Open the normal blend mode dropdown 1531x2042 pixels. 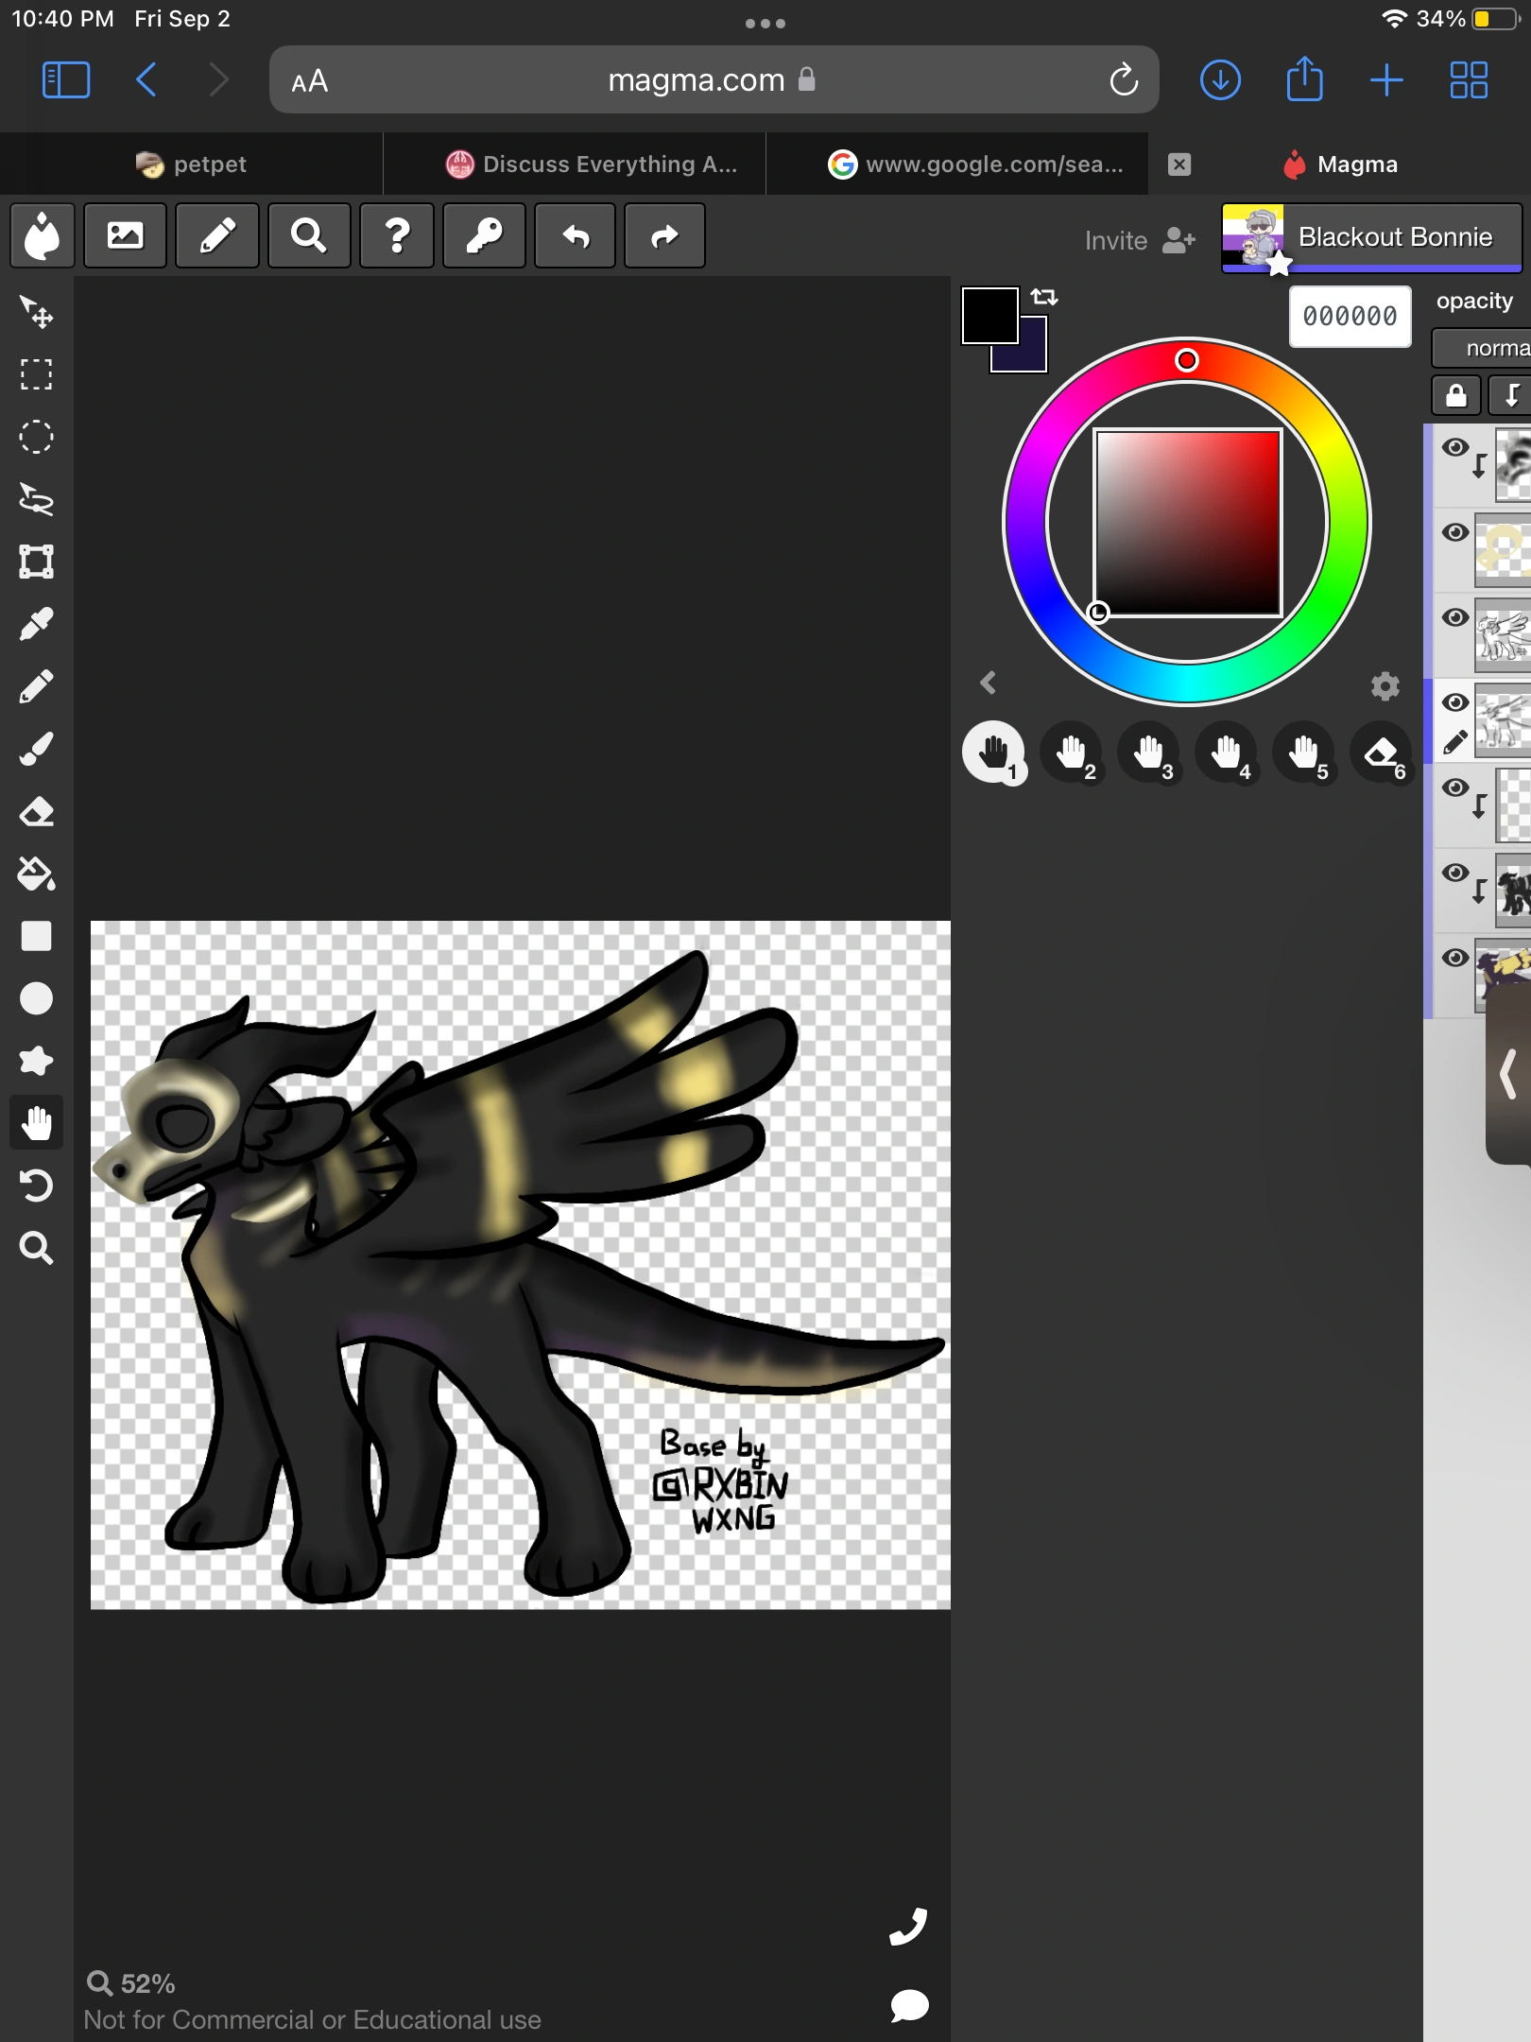[1489, 348]
